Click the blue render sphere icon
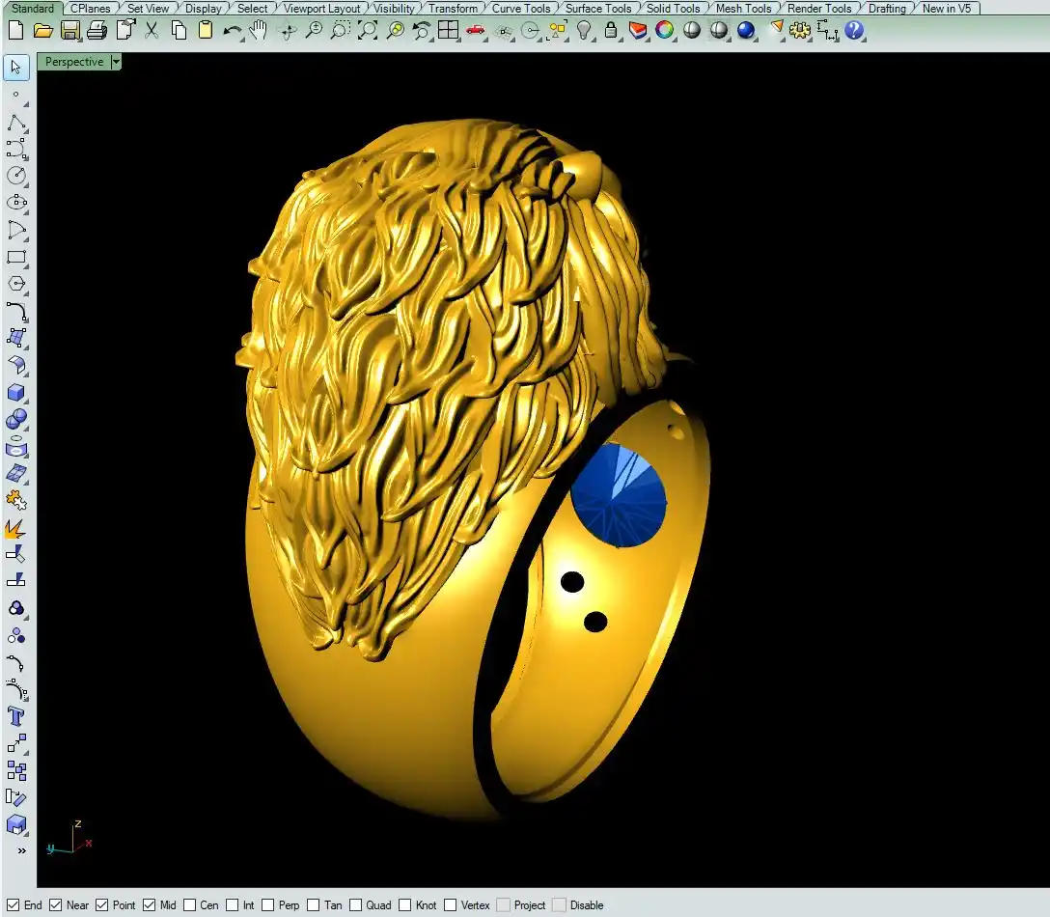 pyautogui.click(x=746, y=30)
